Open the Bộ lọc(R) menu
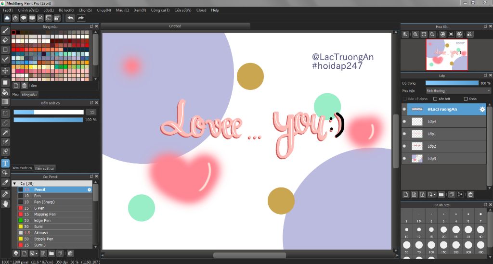 point(66,10)
